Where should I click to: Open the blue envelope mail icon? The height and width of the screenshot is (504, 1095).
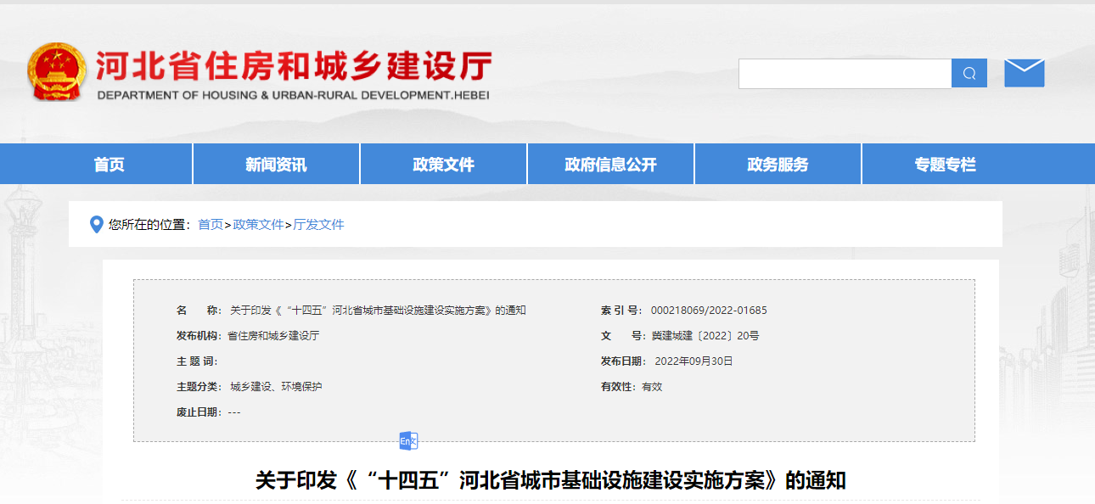point(1024,73)
